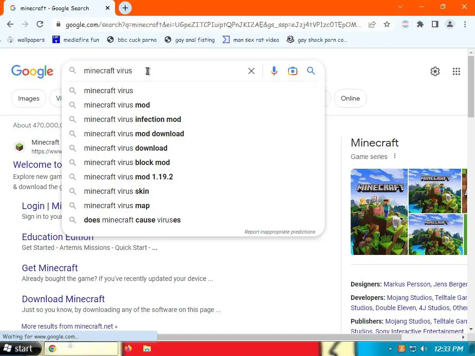Open the wallpapers bookmark
The image size is (475, 356).
pyautogui.click(x=26, y=40)
